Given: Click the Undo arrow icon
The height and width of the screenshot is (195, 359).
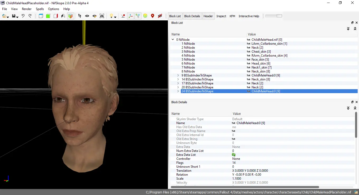Looking at the screenshot, I should pos(23,16).
